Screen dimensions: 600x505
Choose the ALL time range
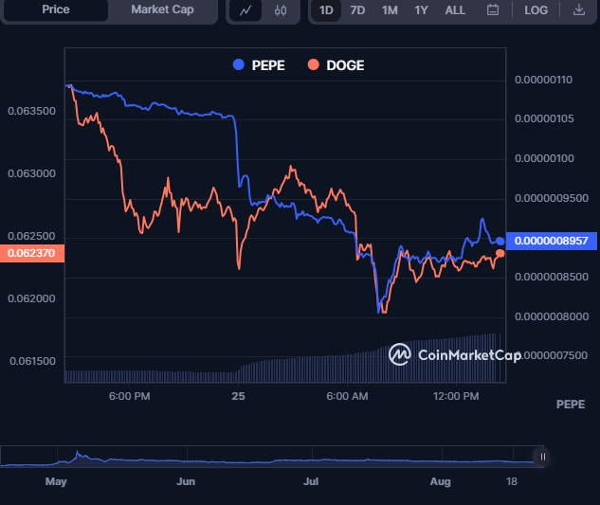(455, 10)
